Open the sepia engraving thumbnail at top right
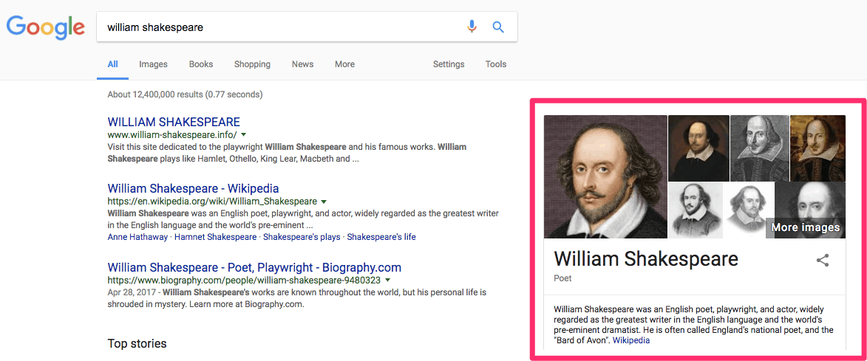This screenshot has width=867, height=361. point(817,148)
